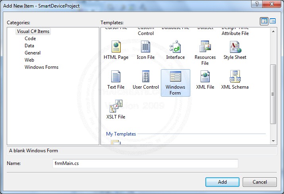This screenshot has height=194, width=284.
Task: Click templates scrollbar up arrow
Action: [x=273, y=31]
